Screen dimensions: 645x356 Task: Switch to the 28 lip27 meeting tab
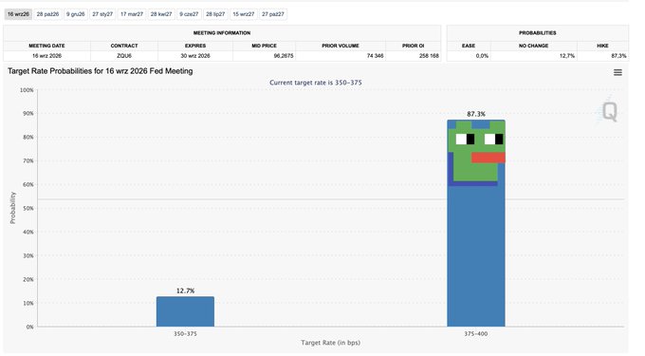click(x=215, y=14)
